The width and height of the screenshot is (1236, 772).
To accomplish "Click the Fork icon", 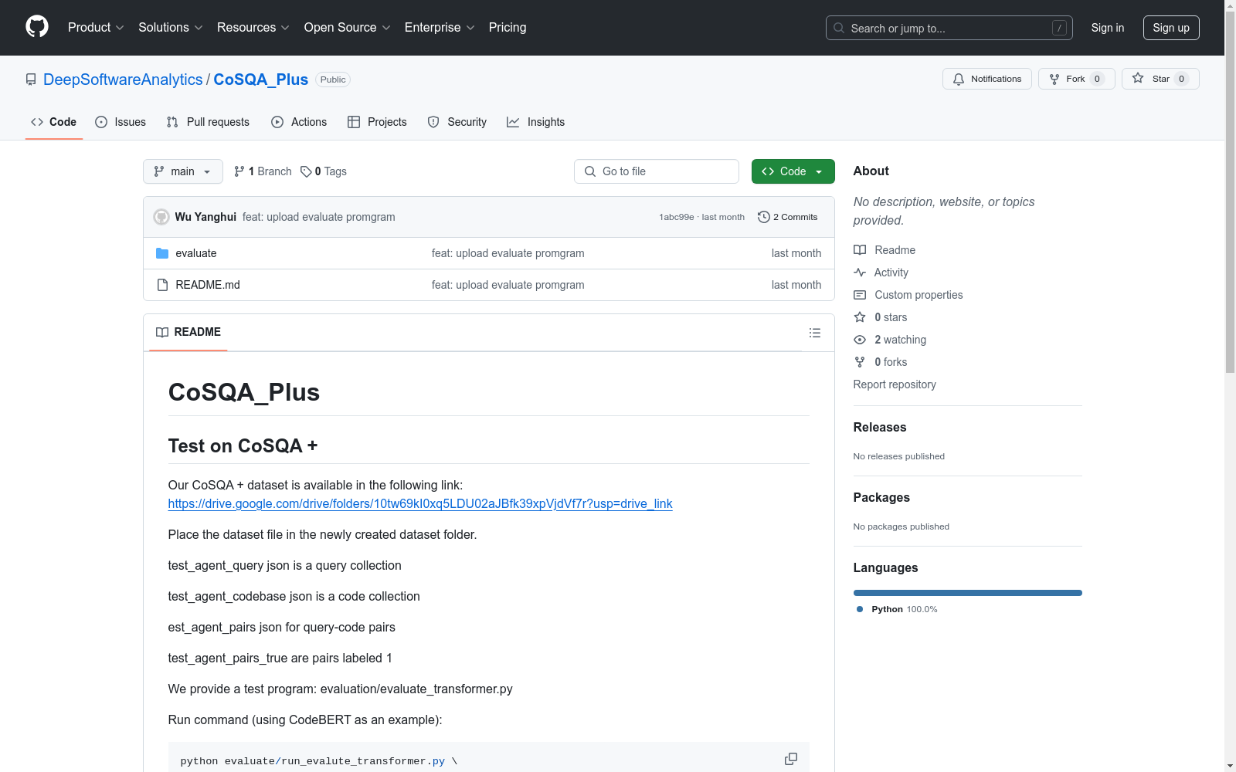I will [1054, 79].
